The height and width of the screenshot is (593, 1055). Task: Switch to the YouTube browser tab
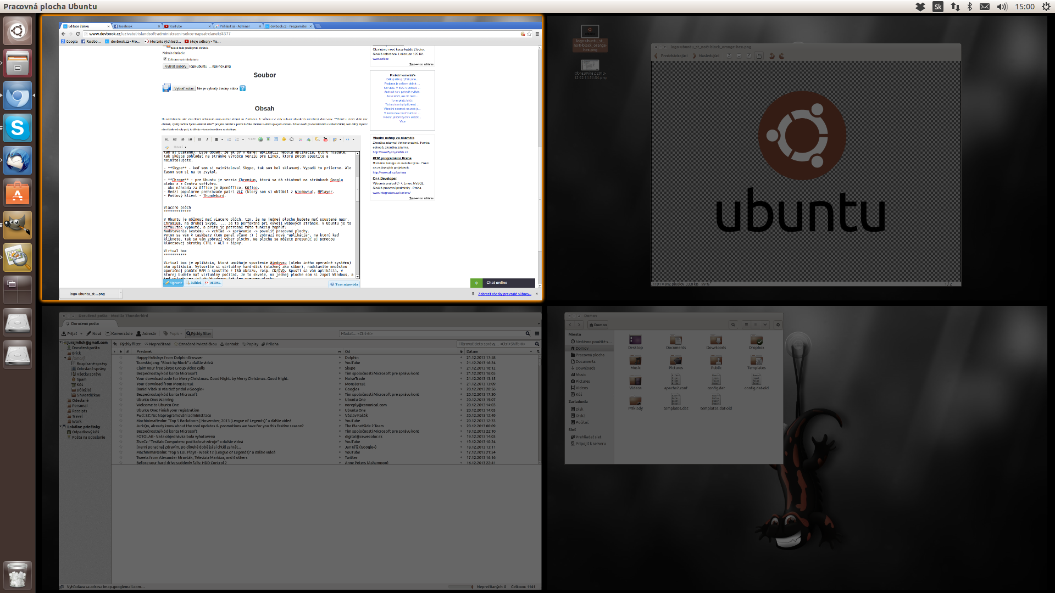176,26
